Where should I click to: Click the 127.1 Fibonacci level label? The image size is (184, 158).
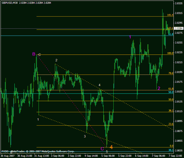click(170, 28)
